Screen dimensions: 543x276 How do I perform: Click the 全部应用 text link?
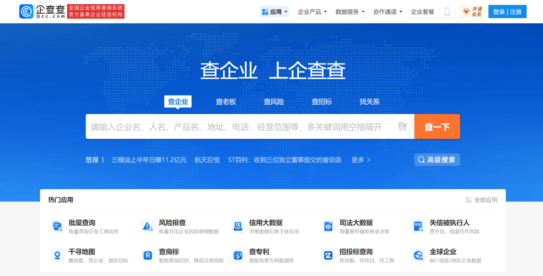point(486,200)
